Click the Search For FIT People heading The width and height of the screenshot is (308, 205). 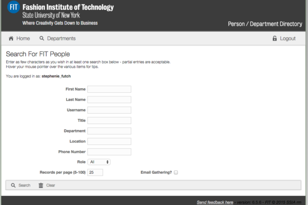pos(37,54)
